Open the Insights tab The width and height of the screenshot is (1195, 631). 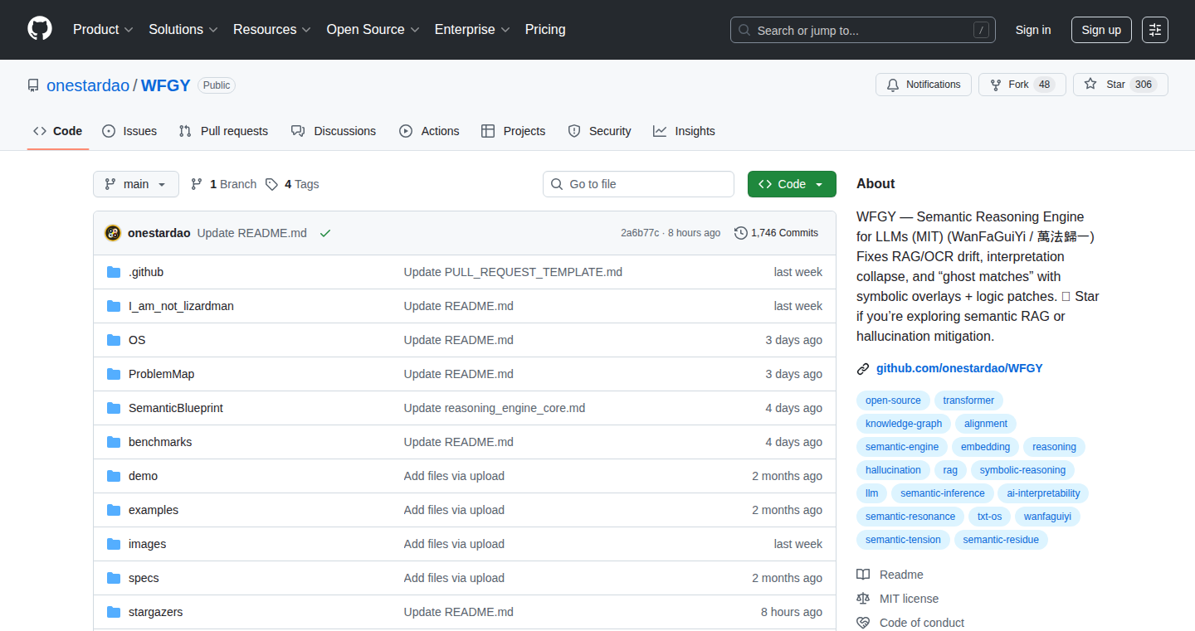[684, 131]
